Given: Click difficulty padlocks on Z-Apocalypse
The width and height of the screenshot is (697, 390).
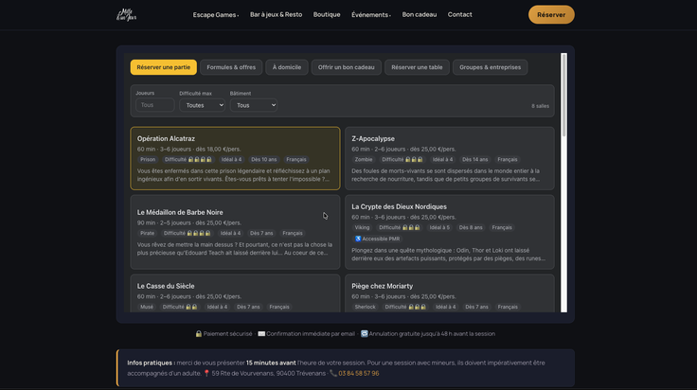Looking at the screenshot, I should (x=414, y=159).
